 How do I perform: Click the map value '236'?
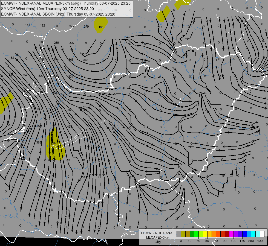pyautogui.click(x=42, y=42)
